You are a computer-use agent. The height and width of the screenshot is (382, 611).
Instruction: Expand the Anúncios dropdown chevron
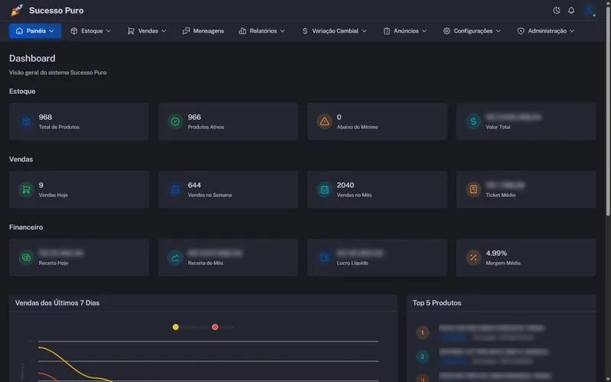[x=425, y=31]
